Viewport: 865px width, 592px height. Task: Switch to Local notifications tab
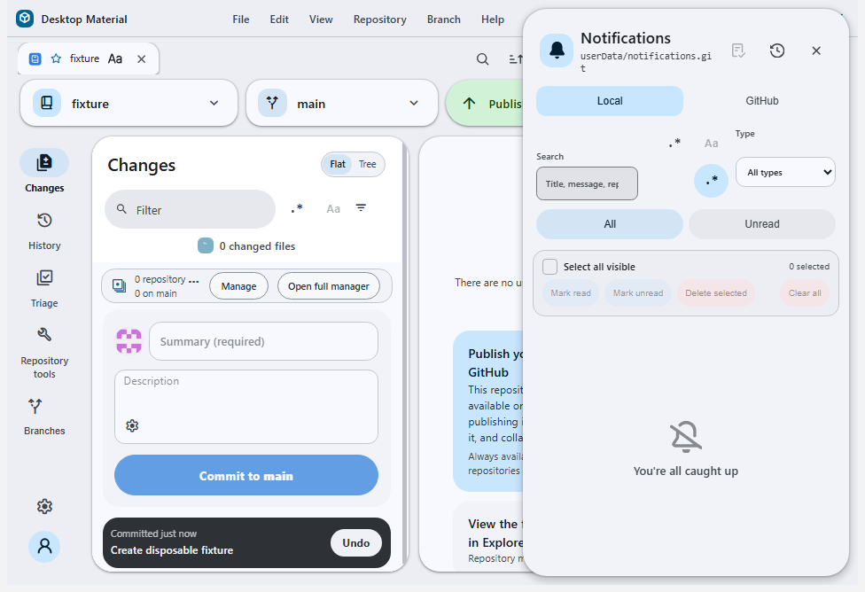point(610,101)
